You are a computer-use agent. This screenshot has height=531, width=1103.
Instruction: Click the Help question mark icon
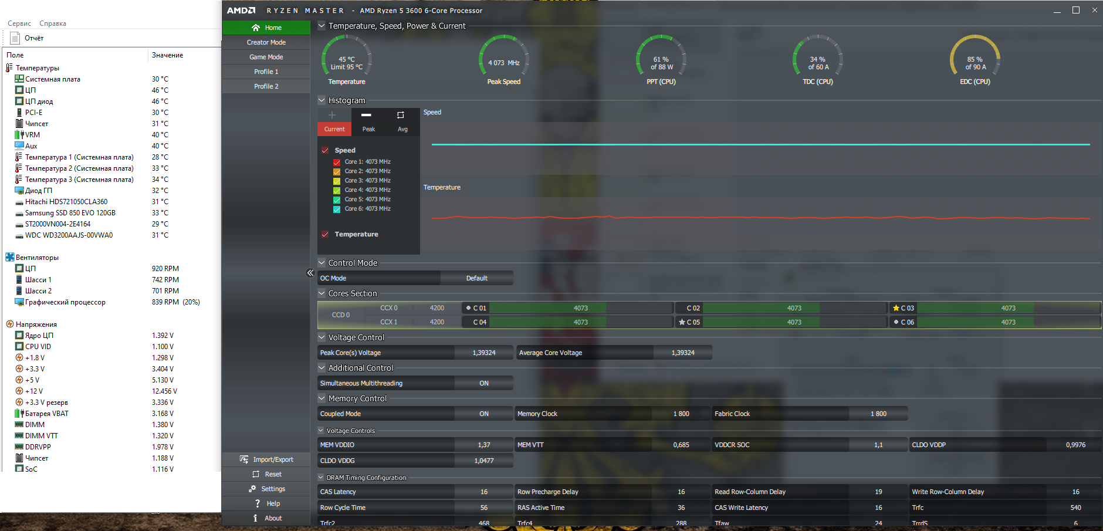[x=258, y=503]
